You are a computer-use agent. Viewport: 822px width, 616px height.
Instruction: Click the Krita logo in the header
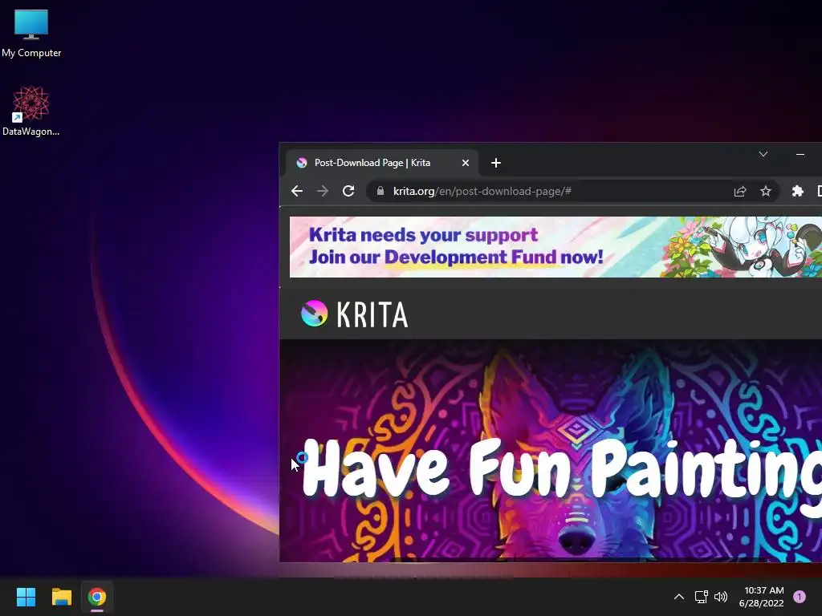pos(355,314)
